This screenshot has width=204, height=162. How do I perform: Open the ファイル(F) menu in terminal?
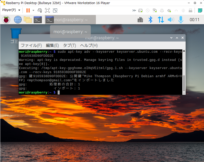[x=31, y=46]
